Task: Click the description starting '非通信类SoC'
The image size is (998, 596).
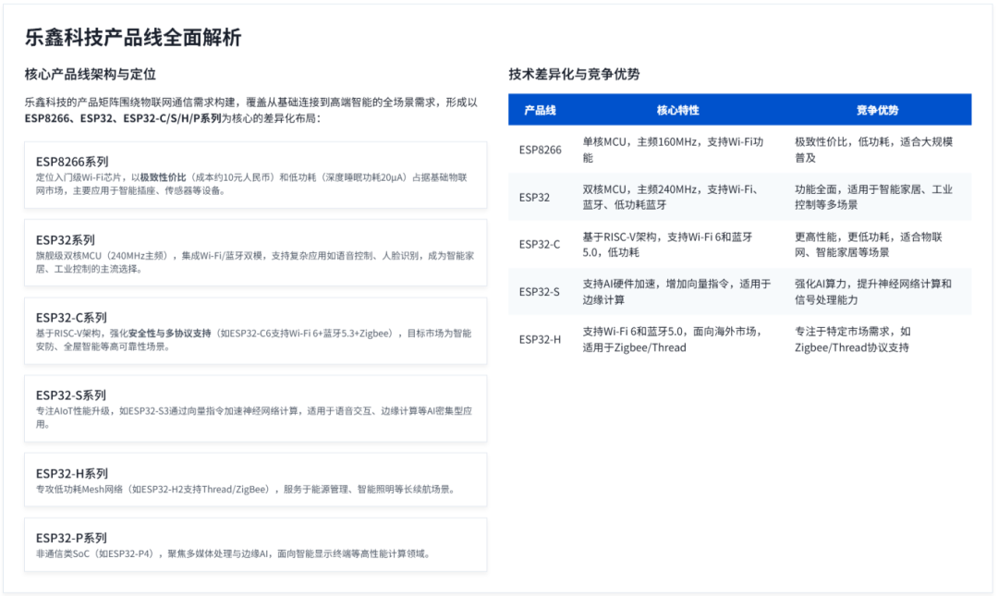Action: pos(234,554)
